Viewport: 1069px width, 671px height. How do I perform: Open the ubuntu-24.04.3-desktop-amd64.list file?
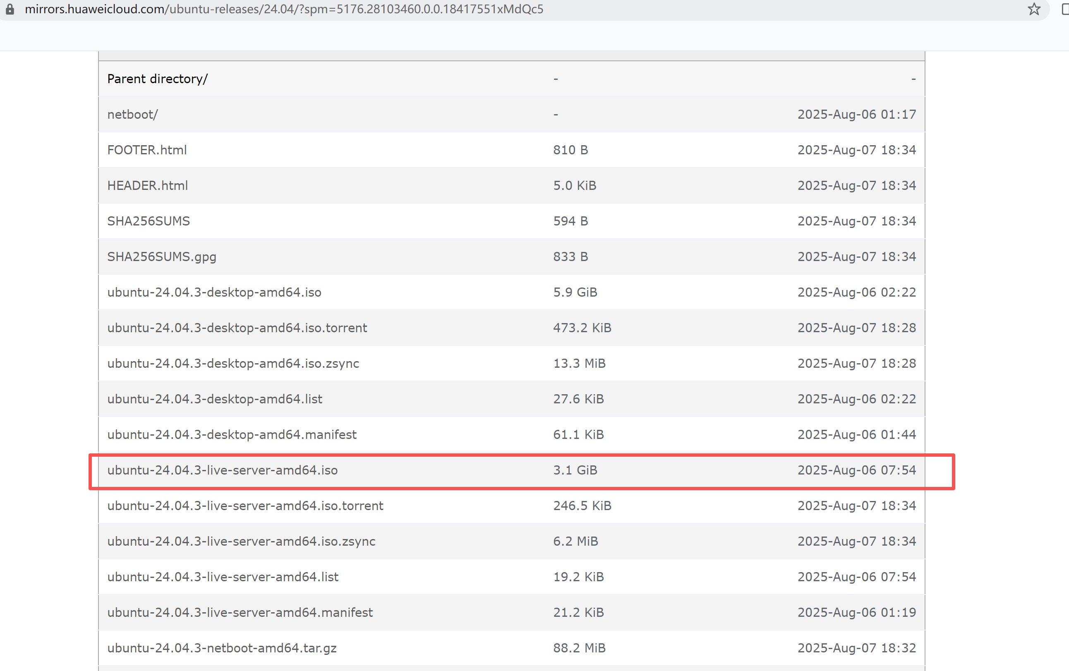pyautogui.click(x=214, y=398)
